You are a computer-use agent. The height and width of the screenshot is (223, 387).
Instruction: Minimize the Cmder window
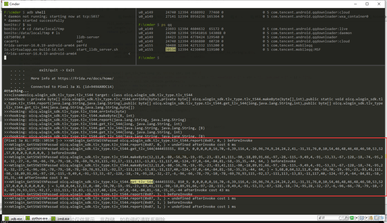pyautogui.click(x=355, y=4)
